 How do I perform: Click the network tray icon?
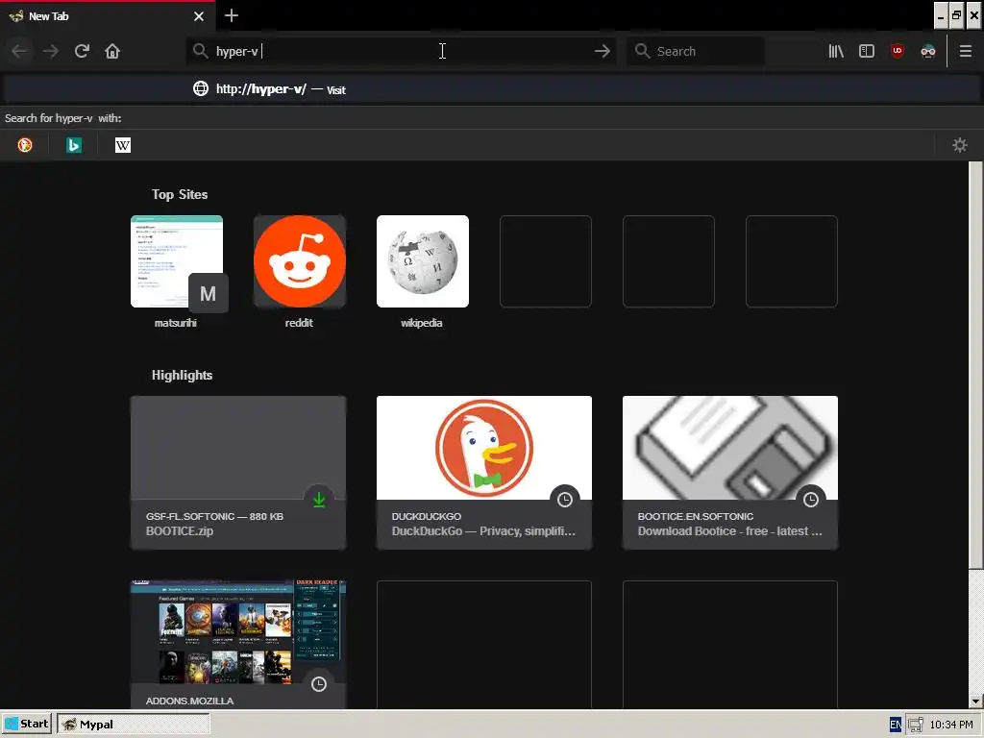[916, 725]
